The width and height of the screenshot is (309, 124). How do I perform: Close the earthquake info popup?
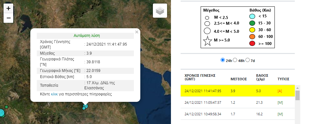click(137, 32)
